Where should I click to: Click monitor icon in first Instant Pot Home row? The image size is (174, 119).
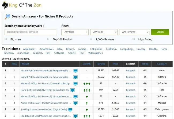point(75,71)
